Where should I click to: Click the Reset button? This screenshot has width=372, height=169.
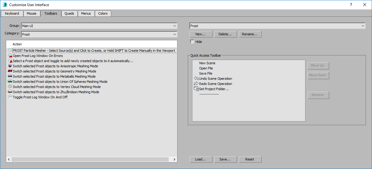(x=250, y=159)
